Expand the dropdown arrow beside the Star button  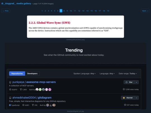pyautogui.click(x=136, y=82)
